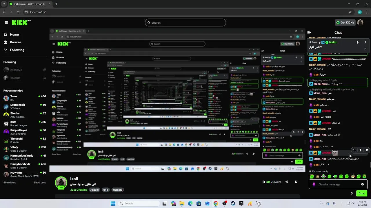Image resolution: width=371 pixels, height=208 pixels.
Task: Open a new browser tab
Action: coord(56,4)
